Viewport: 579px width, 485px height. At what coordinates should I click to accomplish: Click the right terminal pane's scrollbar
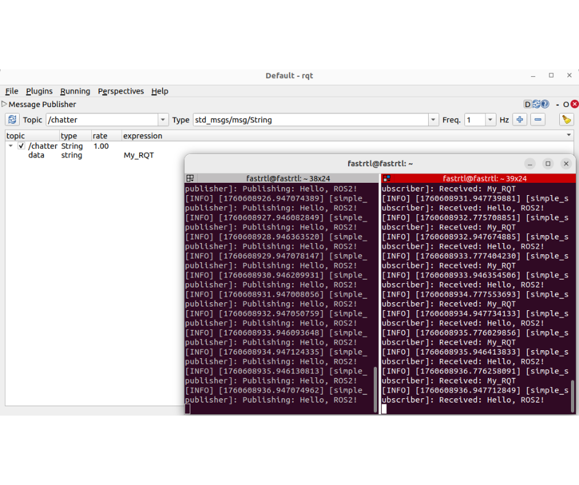[573, 395]
